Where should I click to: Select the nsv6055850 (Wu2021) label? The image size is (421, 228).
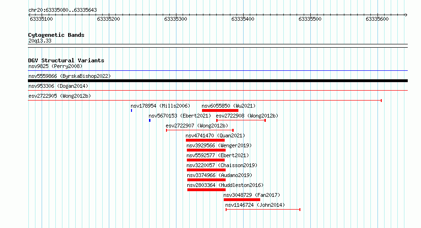coord(228,106)
